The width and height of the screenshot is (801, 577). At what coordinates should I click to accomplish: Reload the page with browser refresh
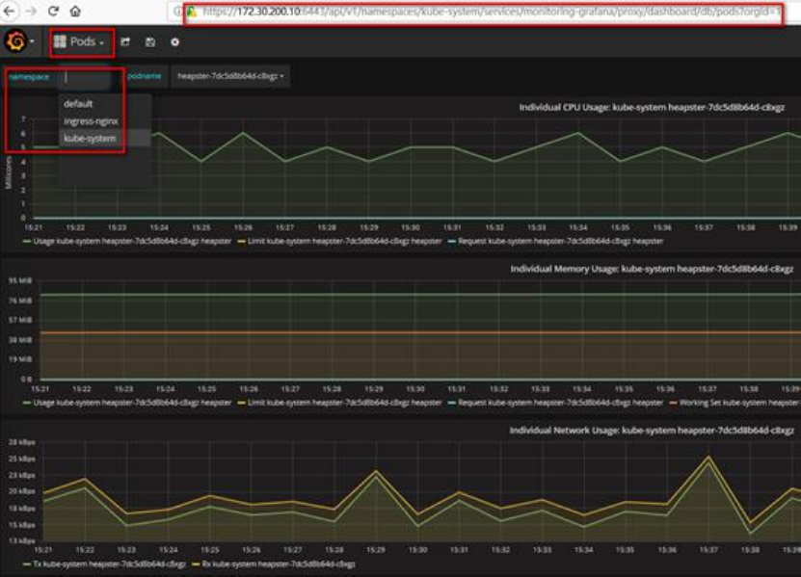[x=52, y=12]
